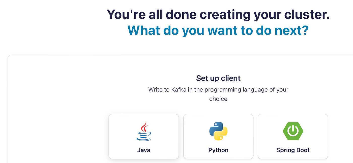The height and width of the screenshot is (163, 353).
Task: Select the Python snake logo
Action: coord(218,131)
